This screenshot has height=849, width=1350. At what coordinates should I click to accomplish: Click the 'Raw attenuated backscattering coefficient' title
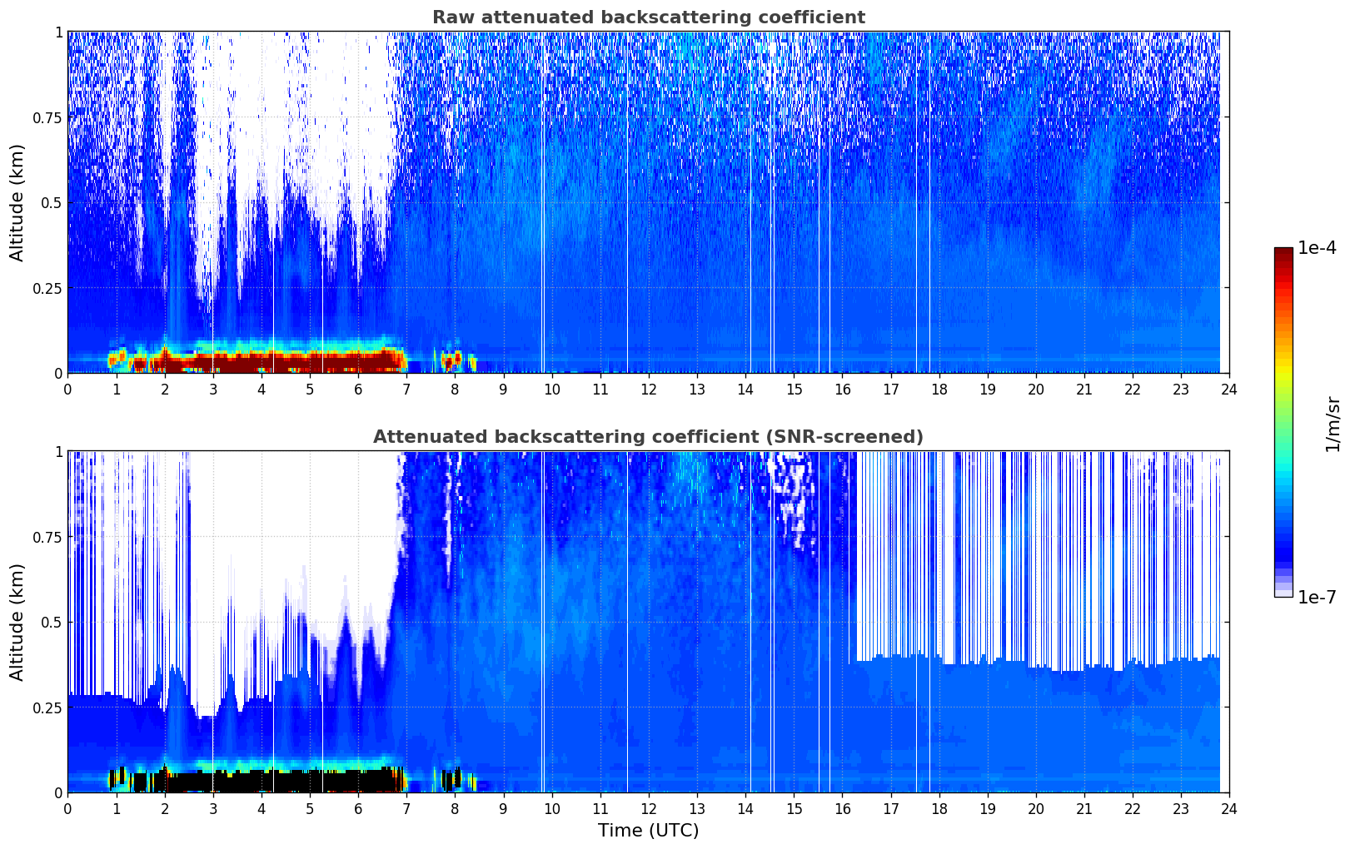[648, 17]
